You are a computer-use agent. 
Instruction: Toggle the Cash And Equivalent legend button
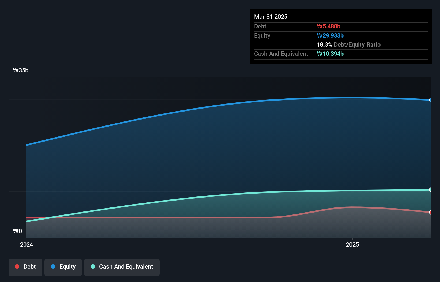click(x=122, y=267)
